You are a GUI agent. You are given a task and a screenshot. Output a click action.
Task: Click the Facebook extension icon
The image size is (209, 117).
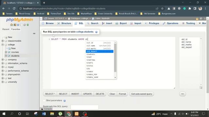(174, 8)
